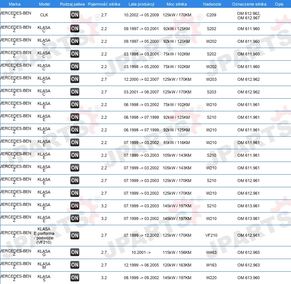The width and height of the screenshot is (291, 284).
Task: Click the Moc silnika column header
Action: (177, 4)
